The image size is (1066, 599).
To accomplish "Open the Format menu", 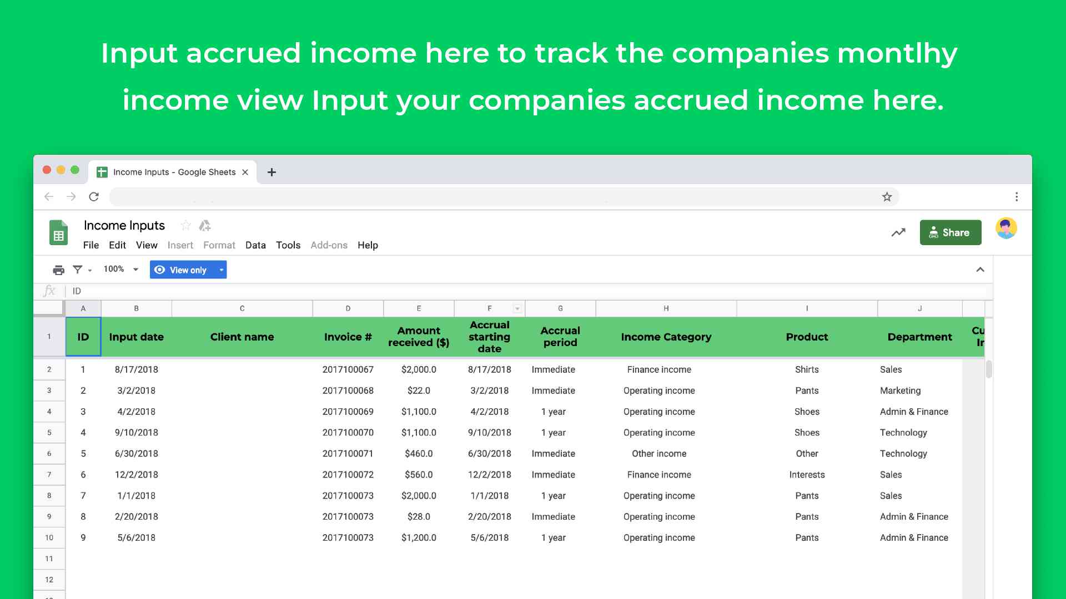I will [220, 245].
